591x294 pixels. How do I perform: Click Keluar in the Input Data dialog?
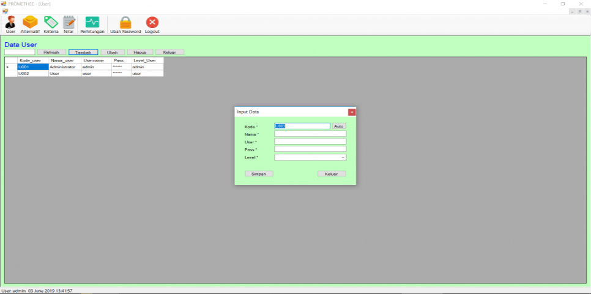point(332,174)
